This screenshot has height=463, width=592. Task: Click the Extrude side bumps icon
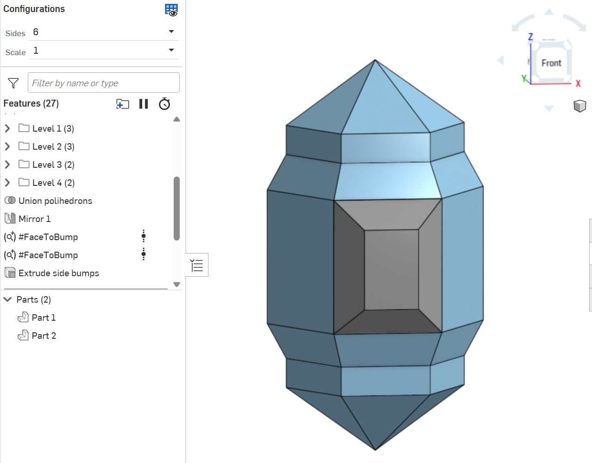10,273
